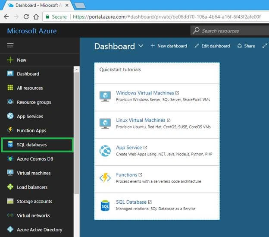This screenshot has height=237, width=269.
Task: Click the browser reload icon
Action: click(26, 17)
